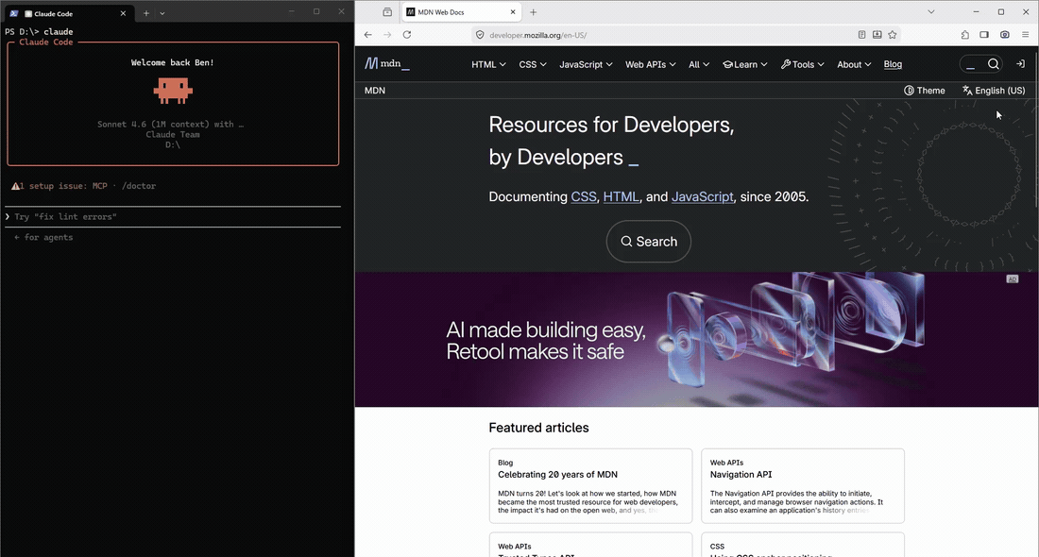
Task: List all tabs via chevron in Firefox
Action: (931, 12)
